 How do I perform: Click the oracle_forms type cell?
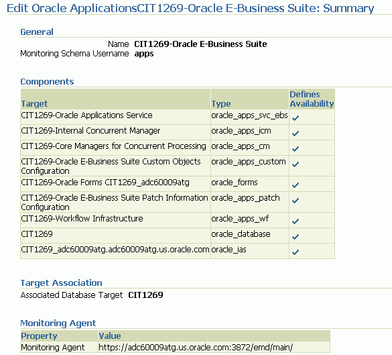coord(250,184)
